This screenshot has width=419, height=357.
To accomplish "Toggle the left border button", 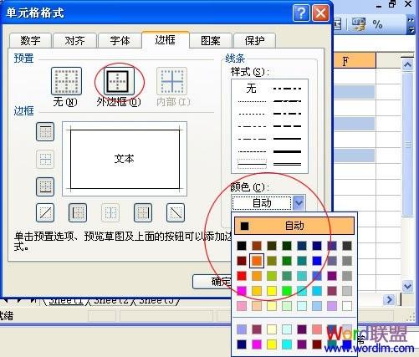I will coord(78,212).
